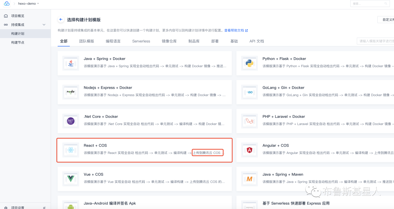Select 基于 Serverless 快速部署 Express 应用 template title

coord(296,203)
